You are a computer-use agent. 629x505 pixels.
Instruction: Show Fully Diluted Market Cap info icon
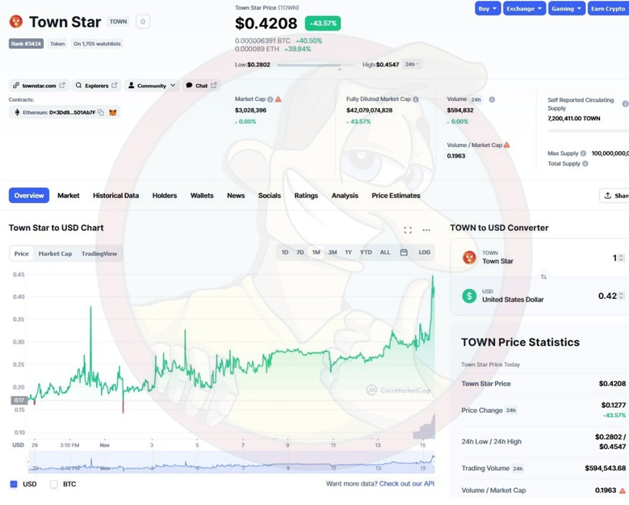coord(416,99)
